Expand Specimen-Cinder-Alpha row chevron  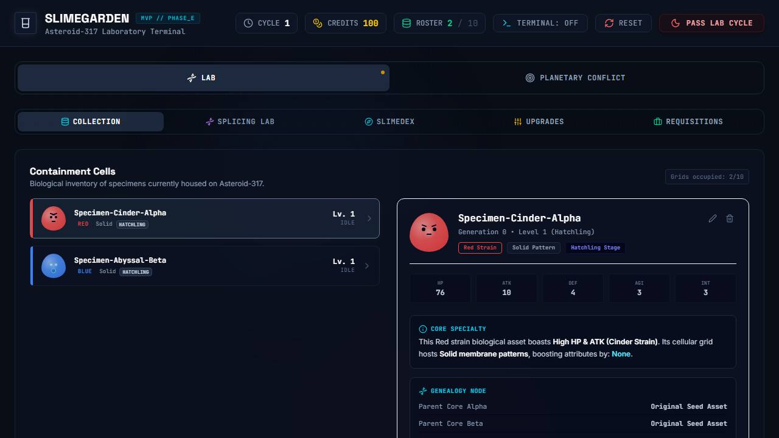(x=369, y=218)
